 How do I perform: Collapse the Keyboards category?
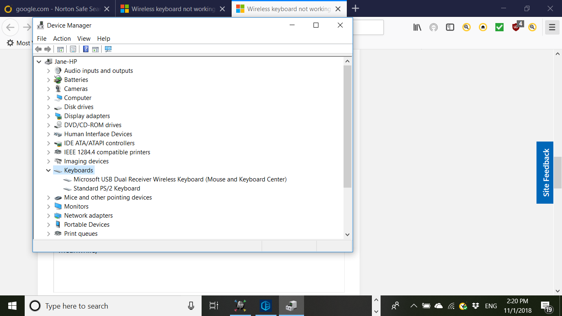[x=49, y=170]
